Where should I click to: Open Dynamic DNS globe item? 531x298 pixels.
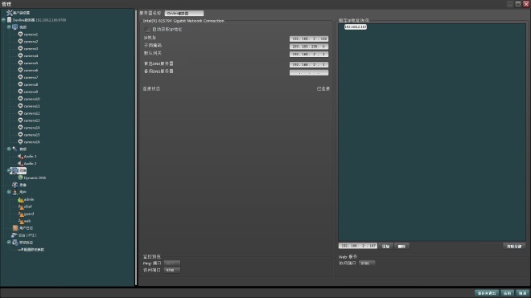click(x=20, y=178)
